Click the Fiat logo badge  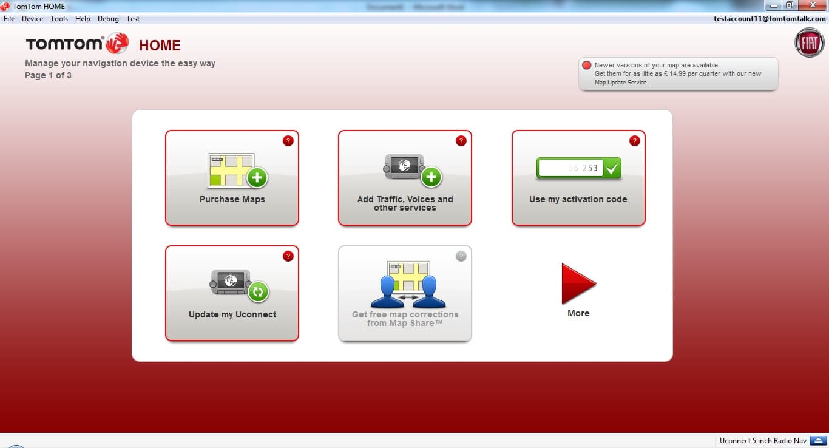point(809,43)
